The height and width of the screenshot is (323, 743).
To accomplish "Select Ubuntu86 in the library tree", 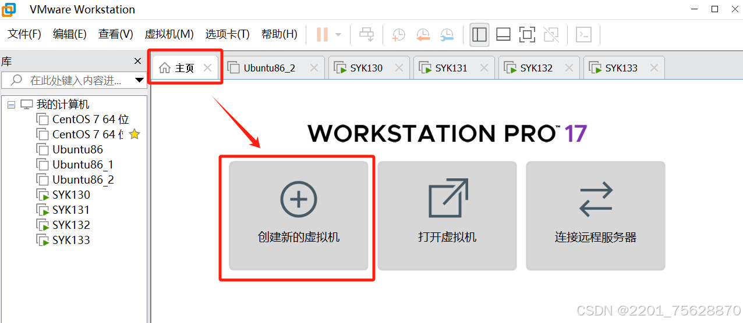I will point(77,149).
